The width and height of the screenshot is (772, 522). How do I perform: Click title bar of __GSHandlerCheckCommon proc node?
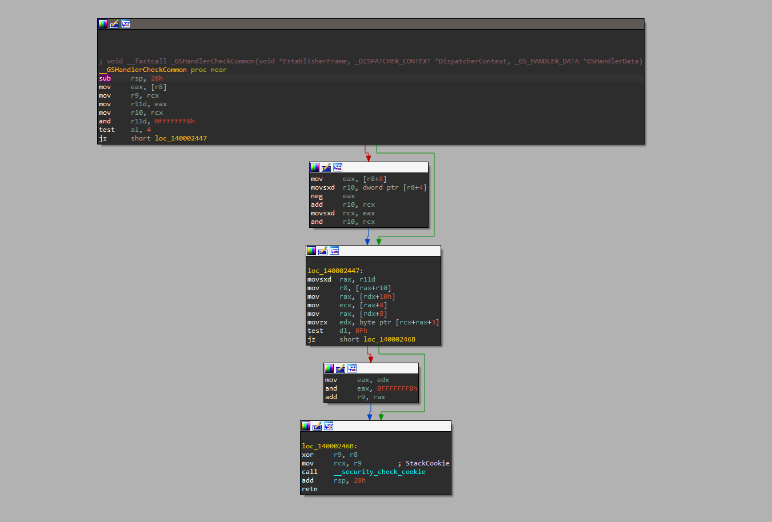(371, 24)
